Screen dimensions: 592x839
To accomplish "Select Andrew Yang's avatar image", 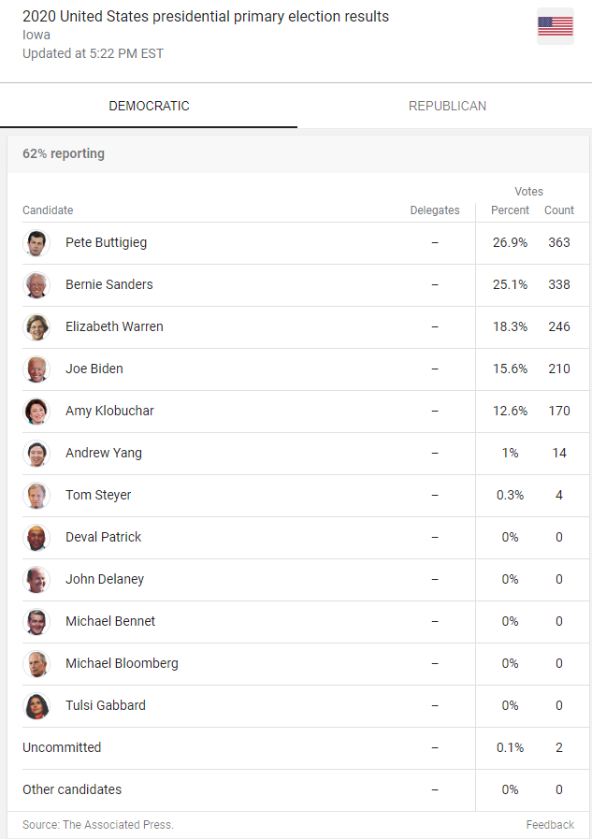I will 36,454.
